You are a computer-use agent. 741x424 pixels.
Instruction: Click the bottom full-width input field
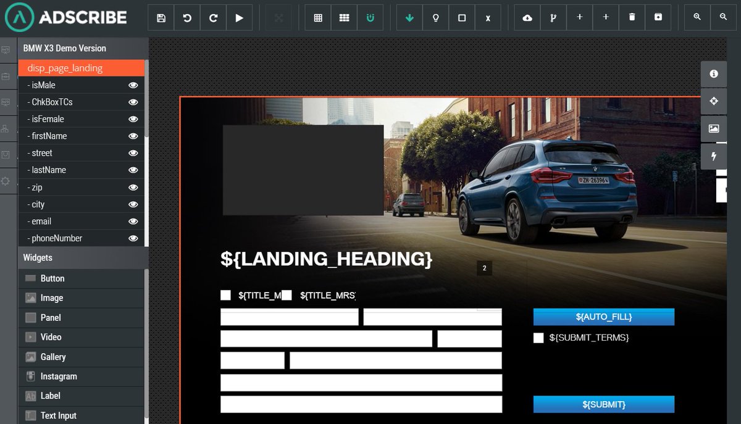(361, 404)
